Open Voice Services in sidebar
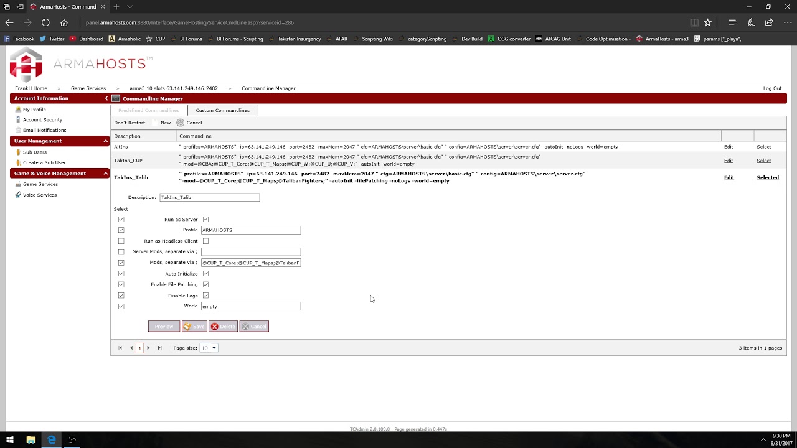This screenshot has height=448, width=797. click(x=40, y=195)
